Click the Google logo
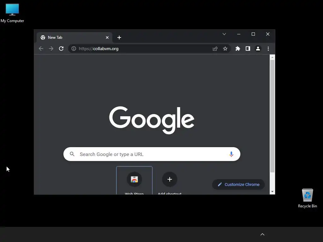Viewport: 323px width, 242px height. 152,120
